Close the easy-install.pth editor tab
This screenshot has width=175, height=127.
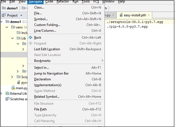tap(149, 15)
